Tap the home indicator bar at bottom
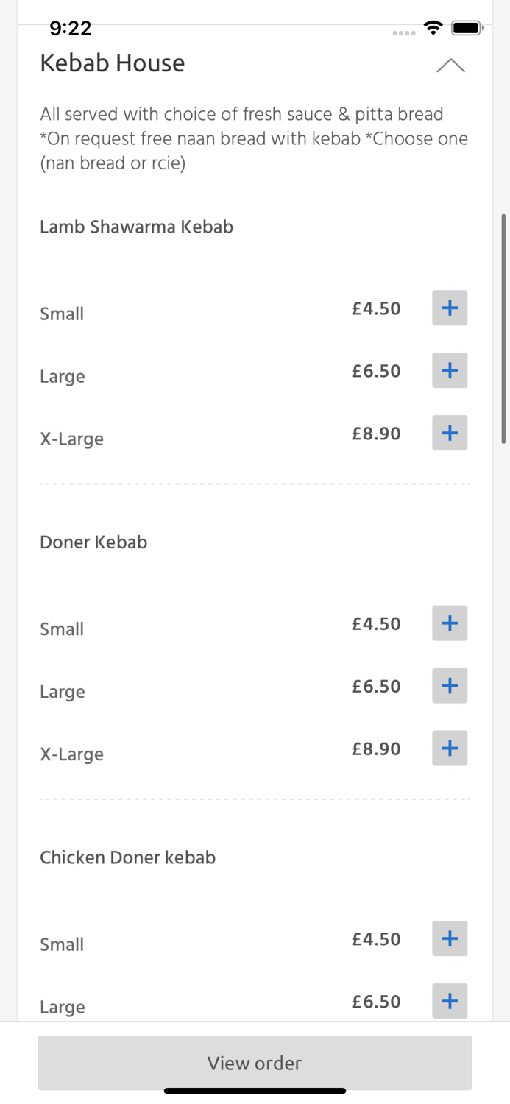This screenshot has width=510, height=1104. 255,1089
